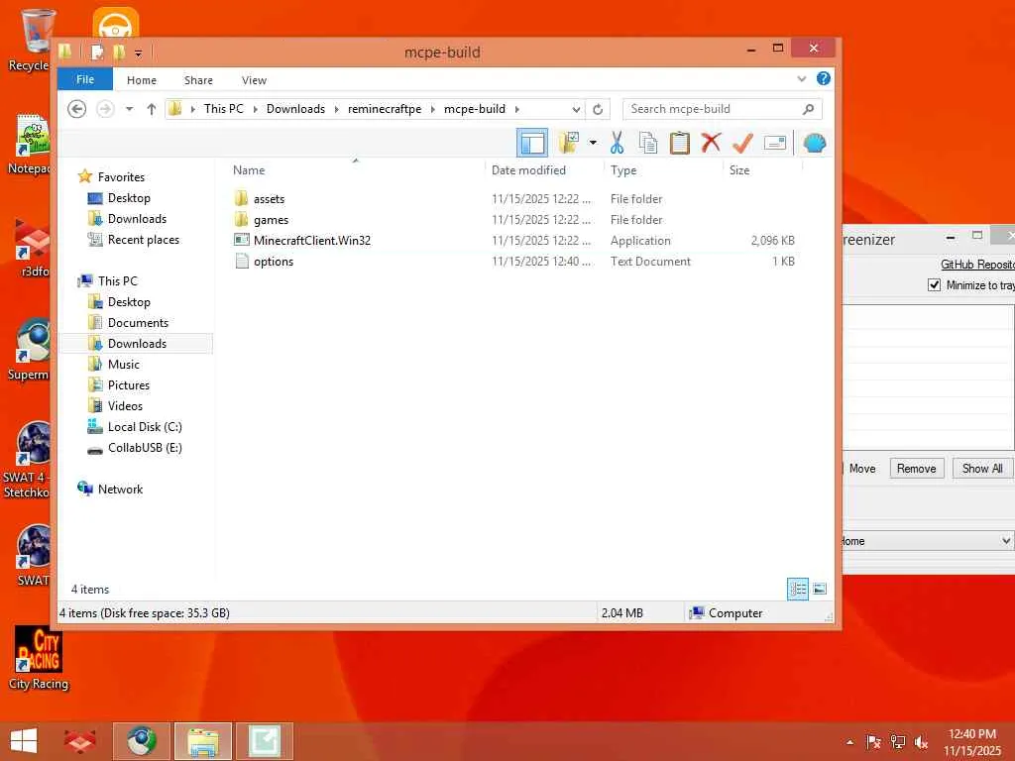Click Remove button in background window
The image size is (1015, 761).
(916, 468)
